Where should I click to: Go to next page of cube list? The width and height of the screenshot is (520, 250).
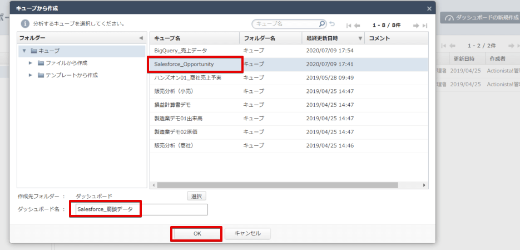coord(416,25)
